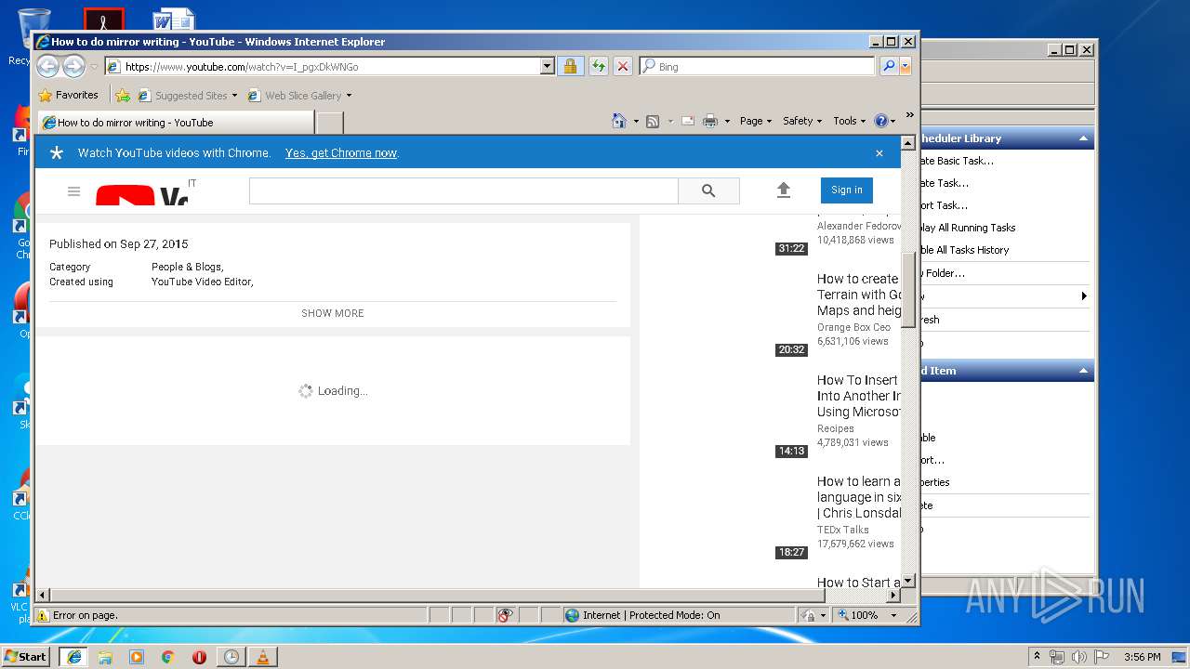
Task: Launch Chrome from the taskbar
Action: coord(168,656)
